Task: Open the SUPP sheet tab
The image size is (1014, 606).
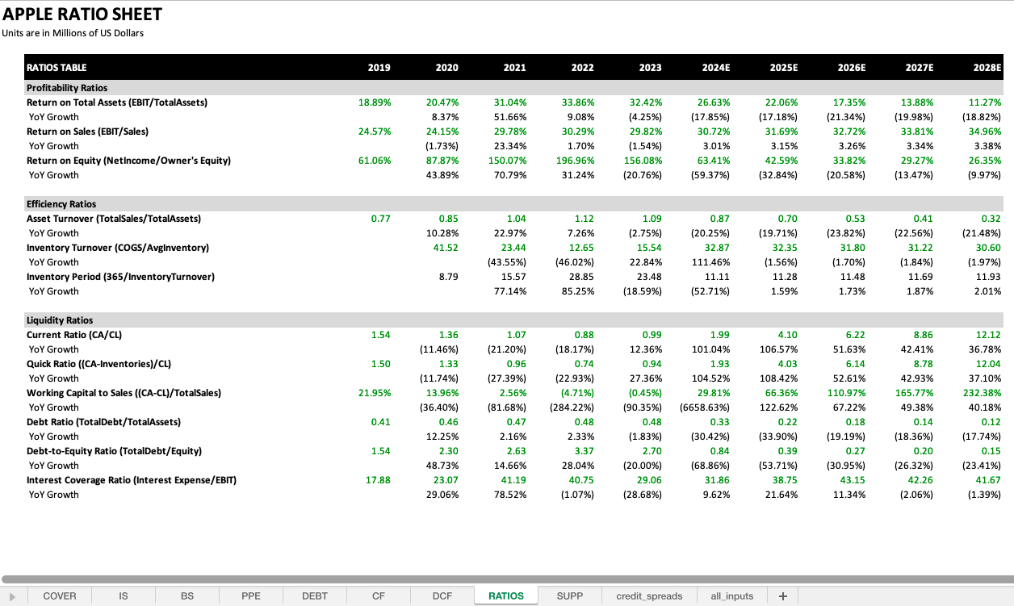Action: coord(570,596)
